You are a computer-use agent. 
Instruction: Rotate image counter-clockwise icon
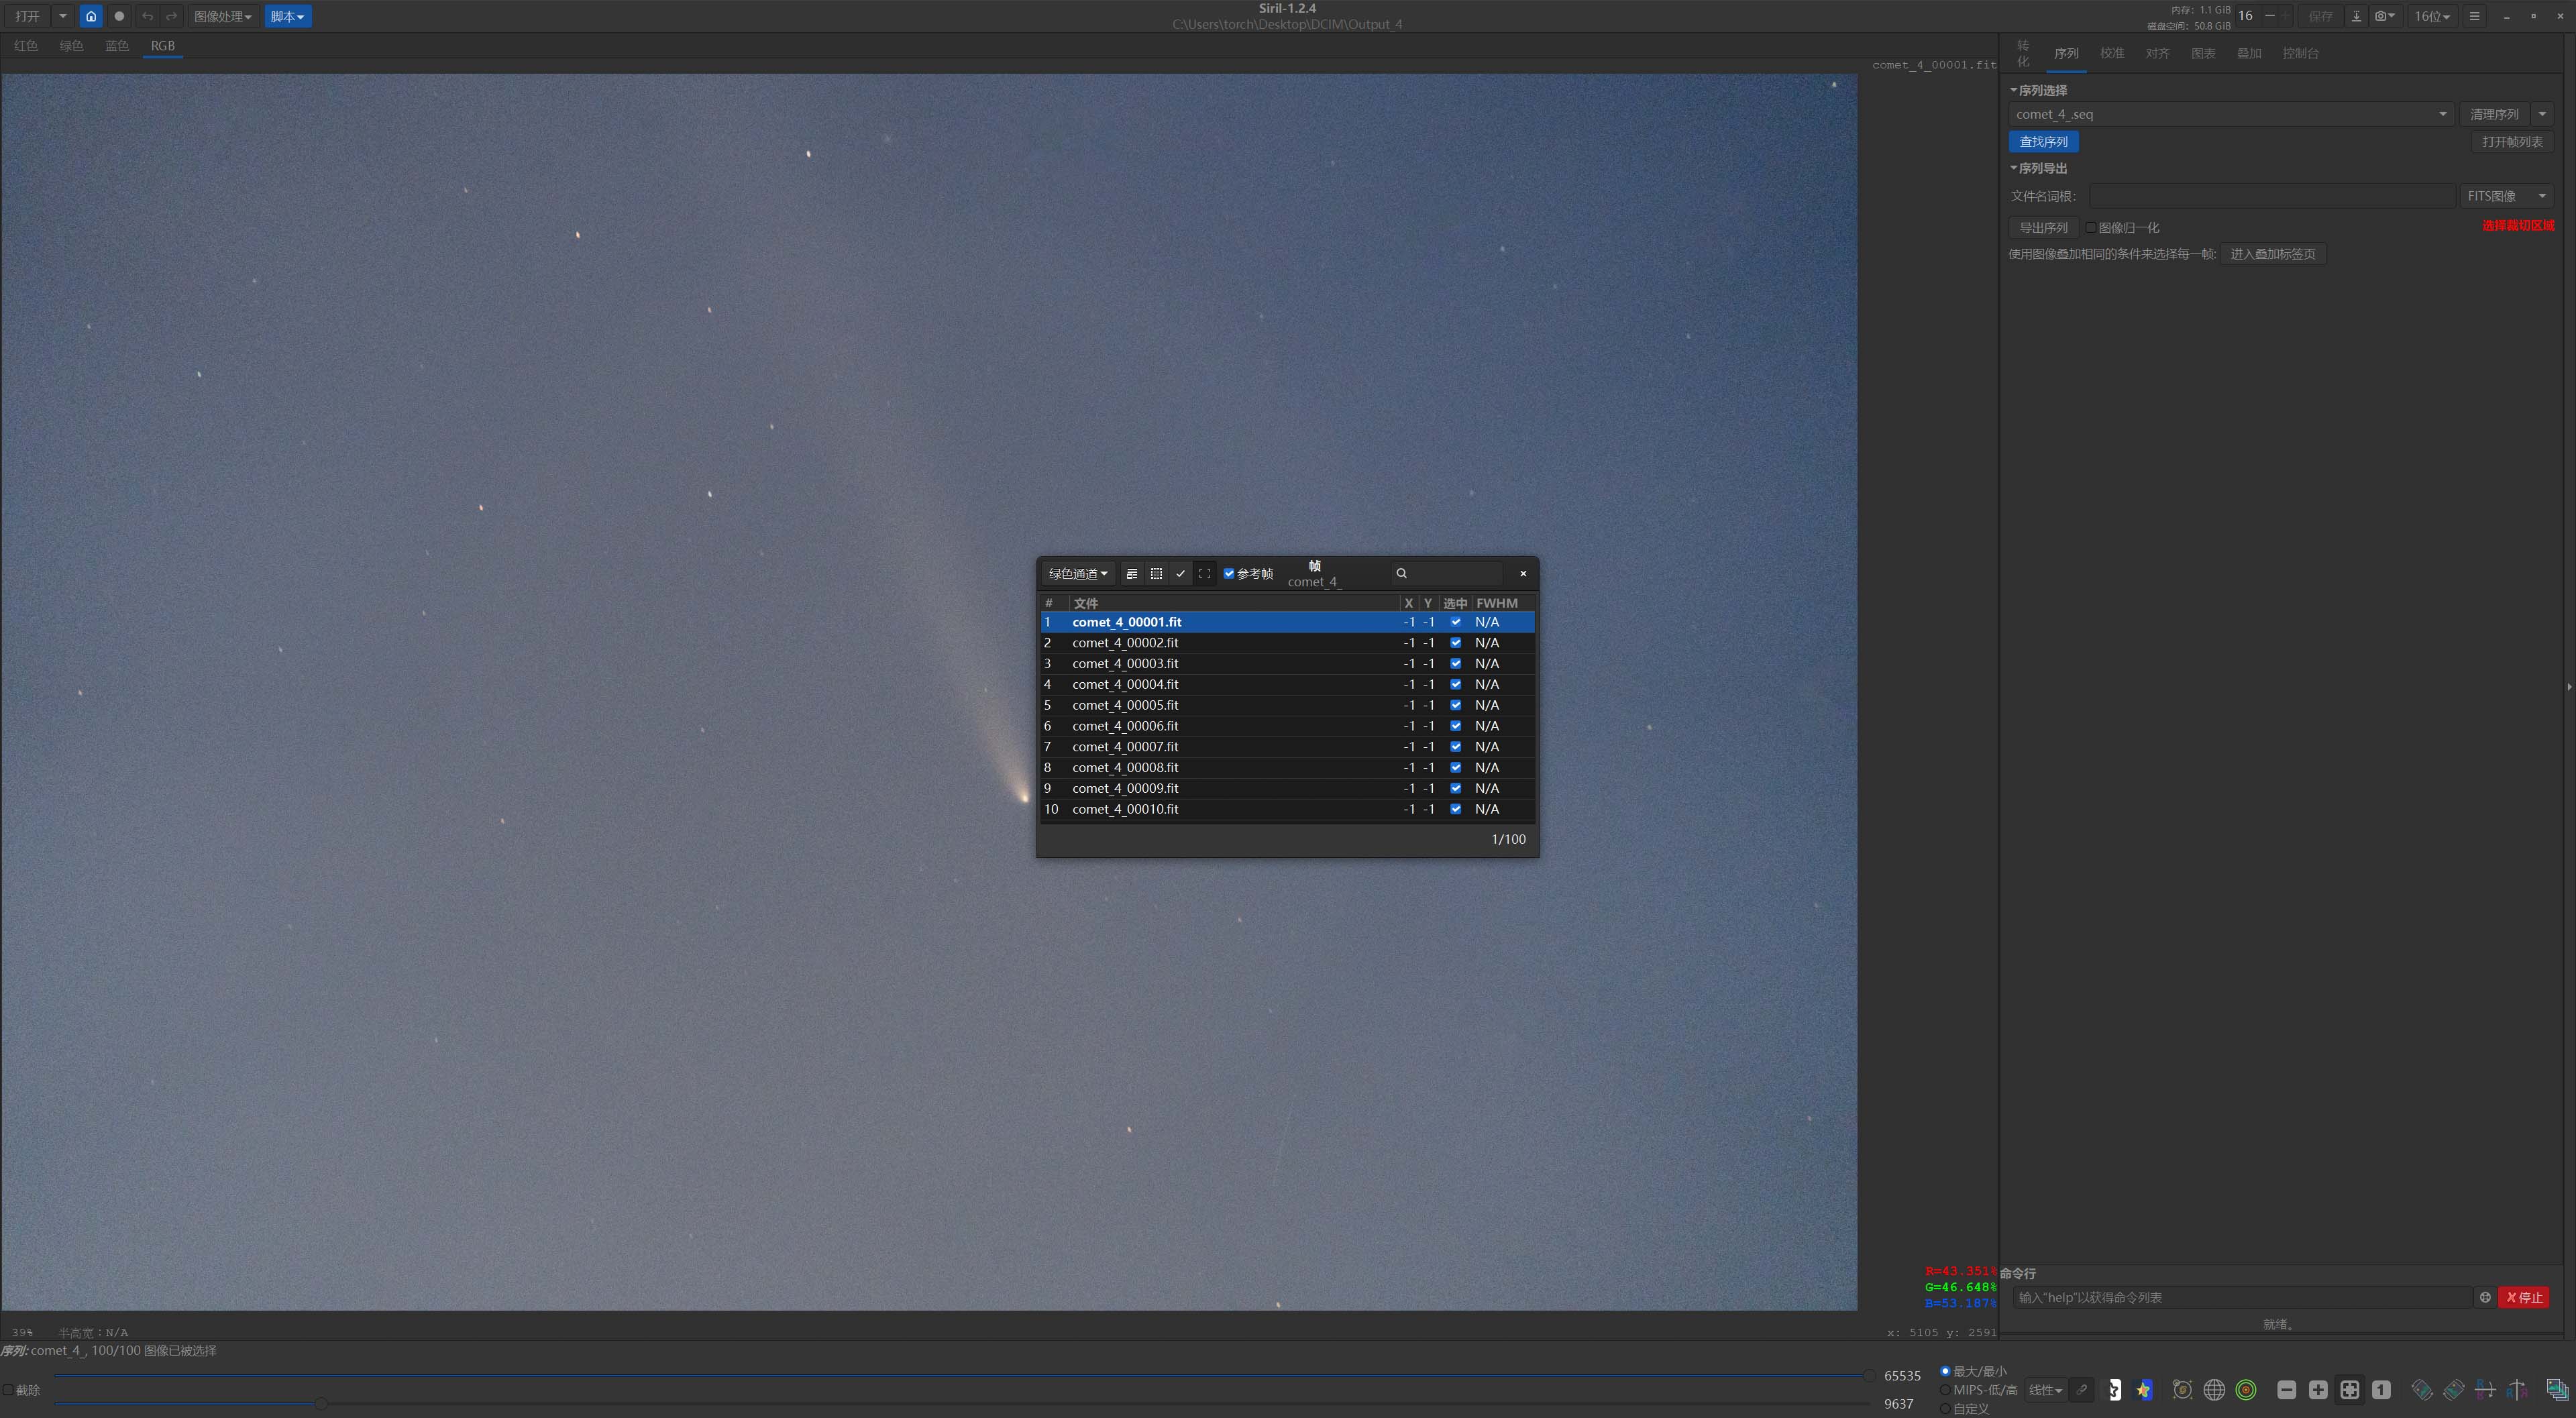tap(2421, 1390)
